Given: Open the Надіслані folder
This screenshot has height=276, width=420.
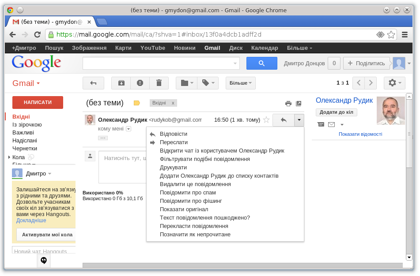Looking at the screenshot, I should pos(25,140).
